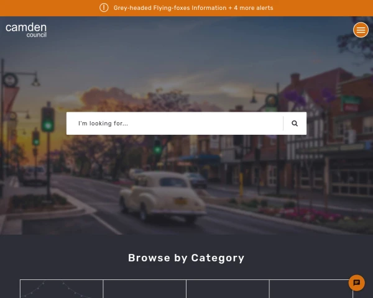Viewport: 373px width, 298px height.
Task: Focus the 'I'm looking for...' search field
Action: [175, 124]
